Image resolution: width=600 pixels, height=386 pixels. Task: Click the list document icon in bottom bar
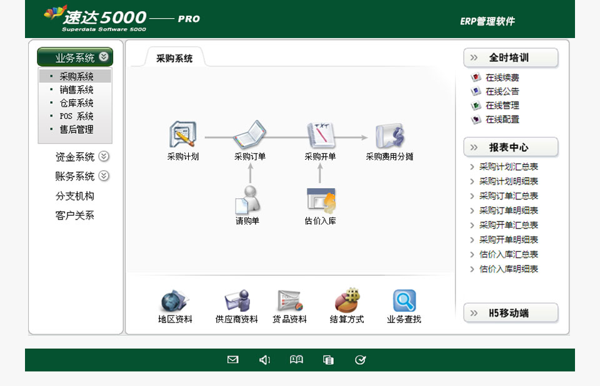[328, 360]
